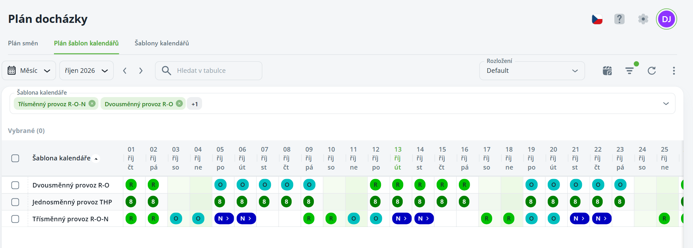Click O shift on 12 říj Třísměnný row

(x=376, y=218)
